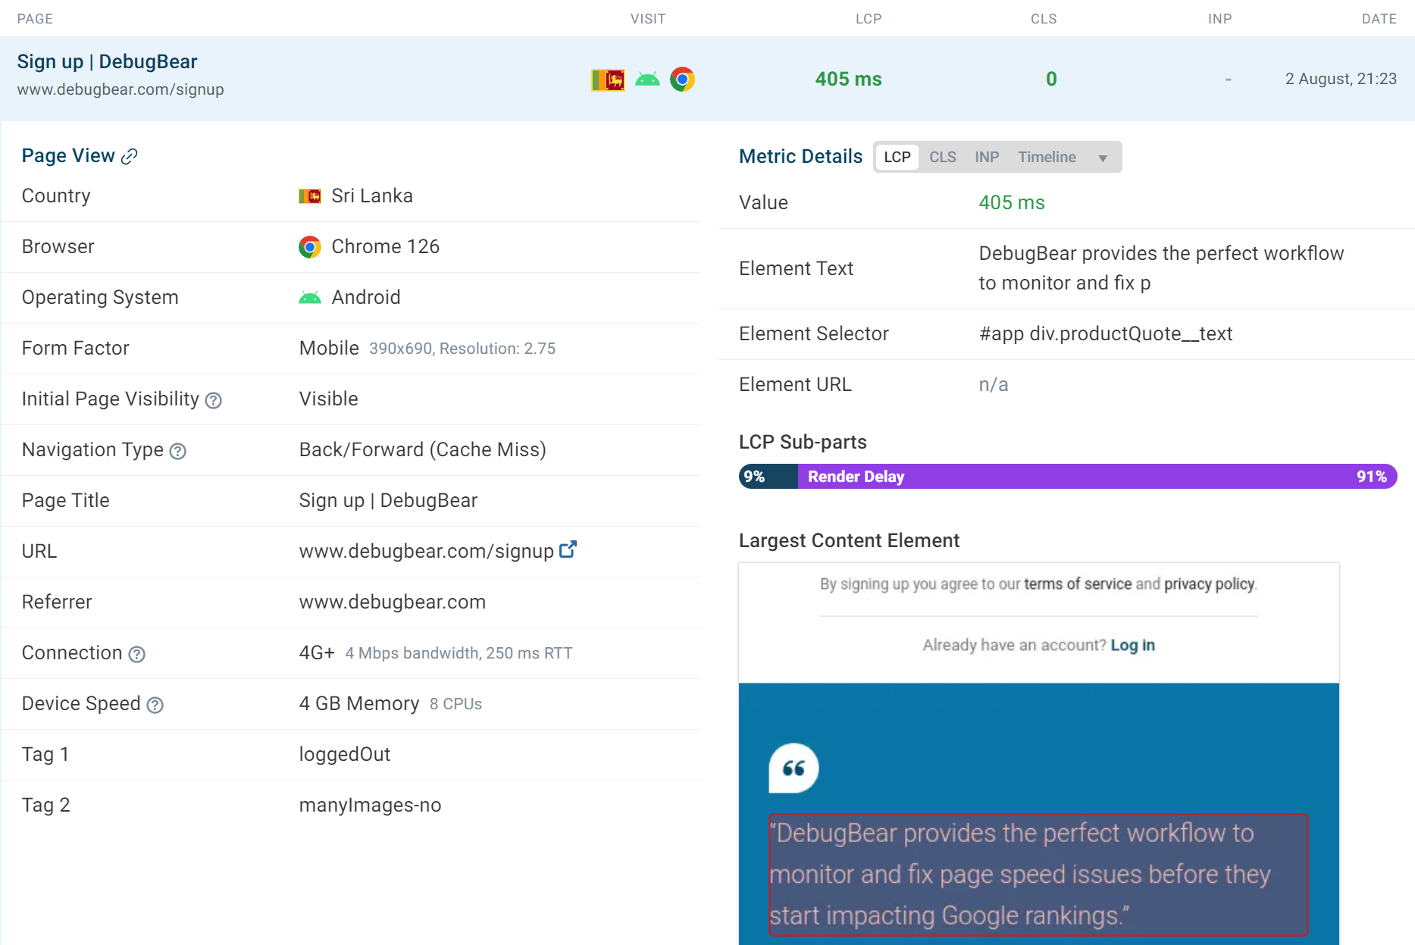The width and height of the screenshot is (1415, 945).
Task: Click the date 2 August, 21:23
Action: (1341, 79)
